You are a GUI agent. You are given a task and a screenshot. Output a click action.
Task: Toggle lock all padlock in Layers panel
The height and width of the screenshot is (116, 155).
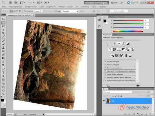point(121,96)
